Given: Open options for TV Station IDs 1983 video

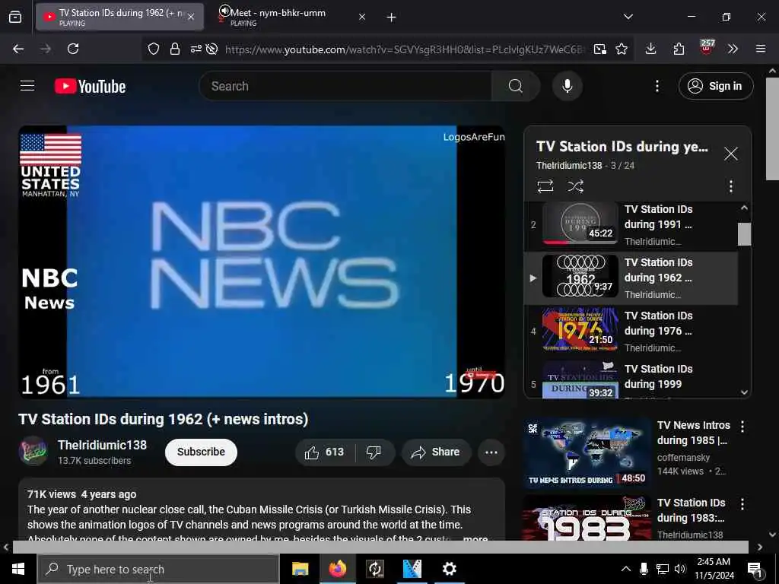Looking at the screenshot, I should [742, 505].
